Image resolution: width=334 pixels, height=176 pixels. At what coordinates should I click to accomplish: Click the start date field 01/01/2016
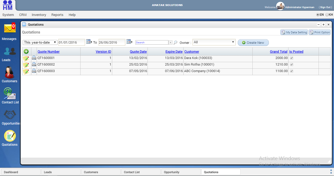click(72, 42)
